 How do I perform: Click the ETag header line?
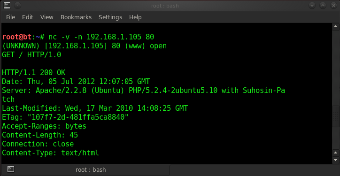pos(65,117)
